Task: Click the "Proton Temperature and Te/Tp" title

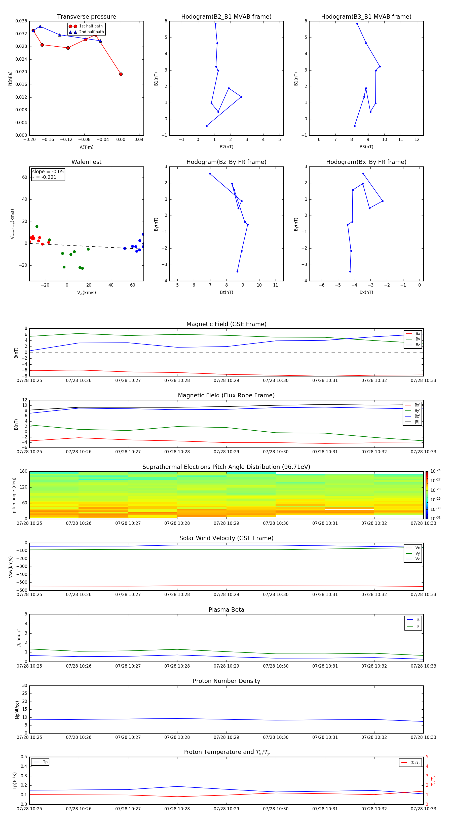Action: pyautogui.click(x=226, y=752)
